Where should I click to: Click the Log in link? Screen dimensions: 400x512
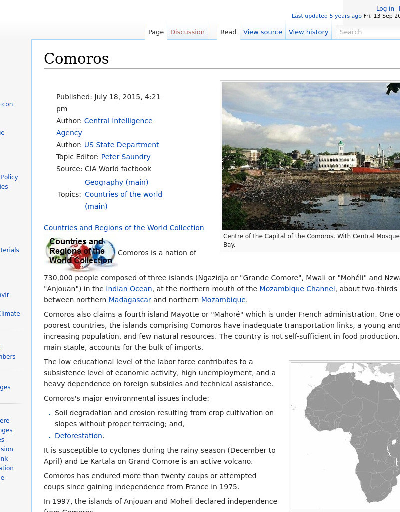click(x=385, y=8)
